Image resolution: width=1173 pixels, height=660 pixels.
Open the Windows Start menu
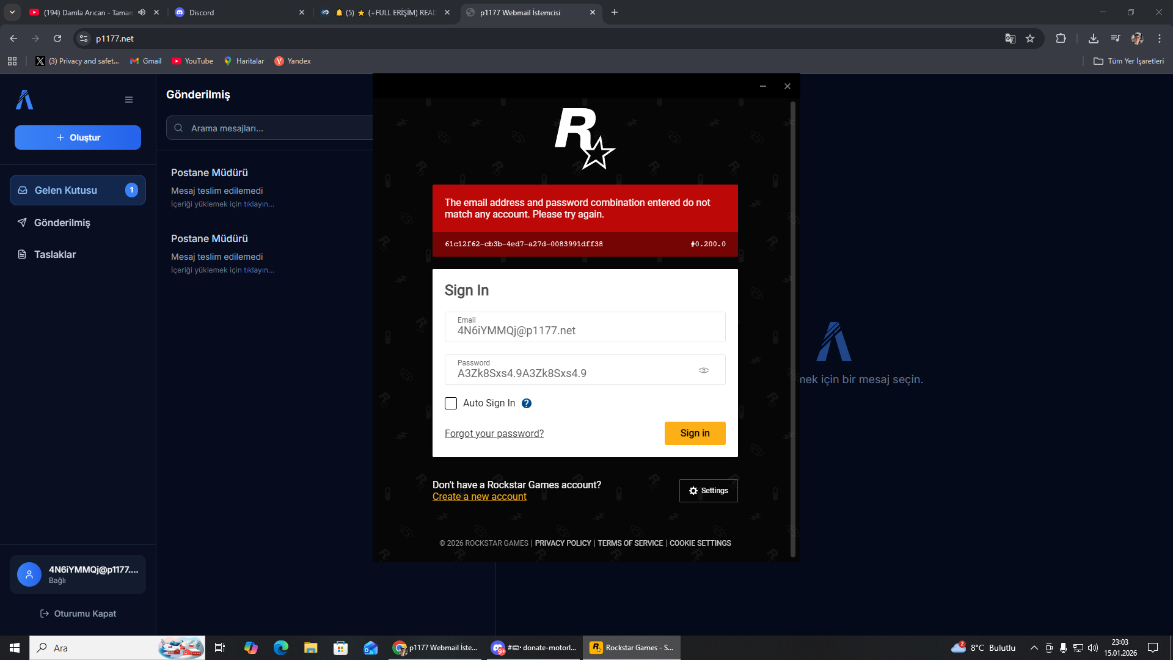click(x=15, y=648)
